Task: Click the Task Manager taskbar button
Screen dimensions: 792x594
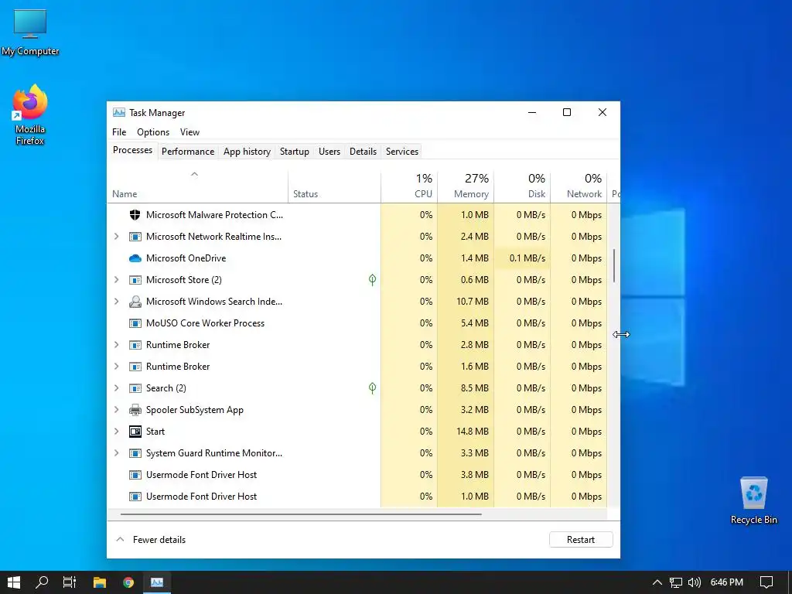Action: (157, 582)
